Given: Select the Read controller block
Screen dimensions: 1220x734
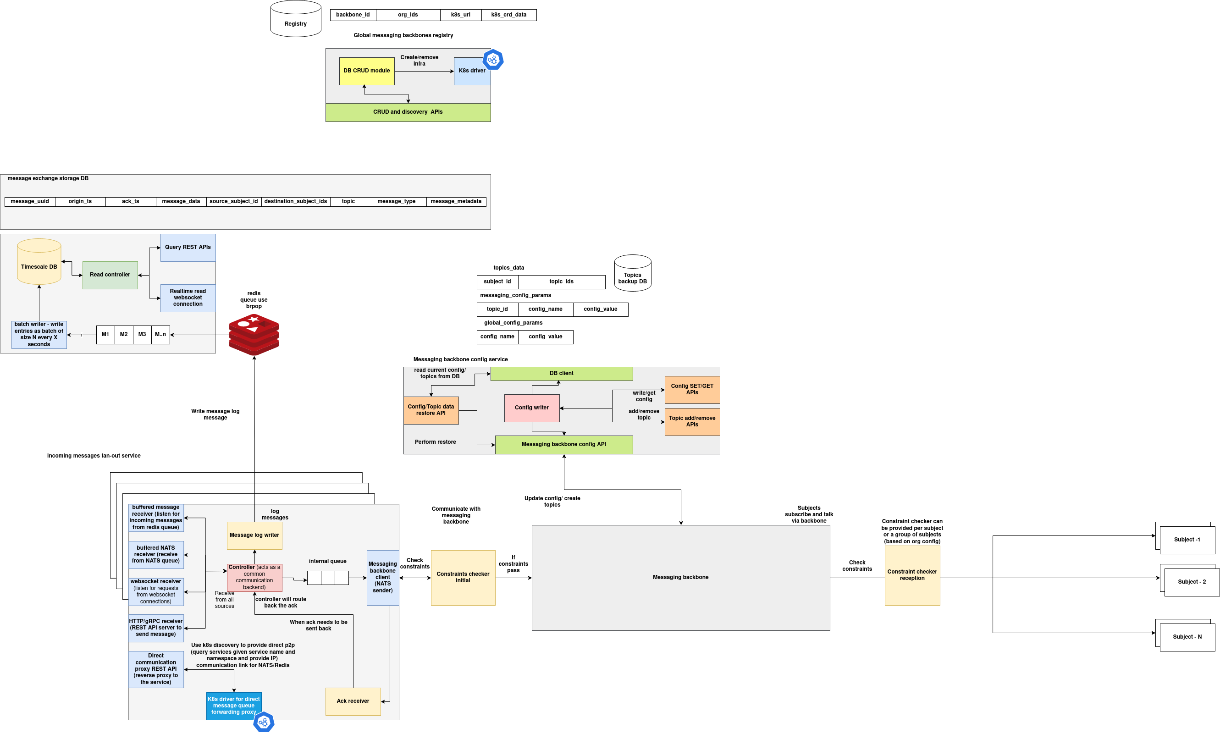Looking at the screenshot, I should [x=110, y=275].
